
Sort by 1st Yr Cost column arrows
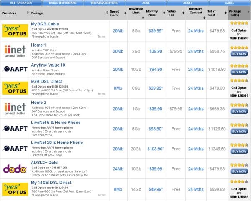click(226, 13)
